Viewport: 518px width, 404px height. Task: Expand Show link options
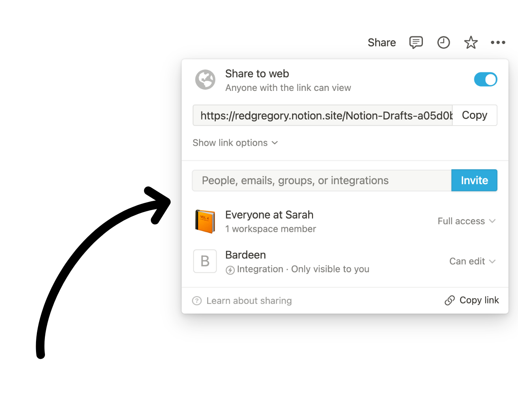(235, 143)
